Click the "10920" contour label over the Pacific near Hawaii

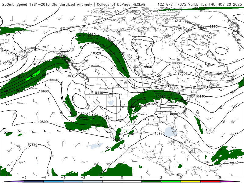[32, 144]
